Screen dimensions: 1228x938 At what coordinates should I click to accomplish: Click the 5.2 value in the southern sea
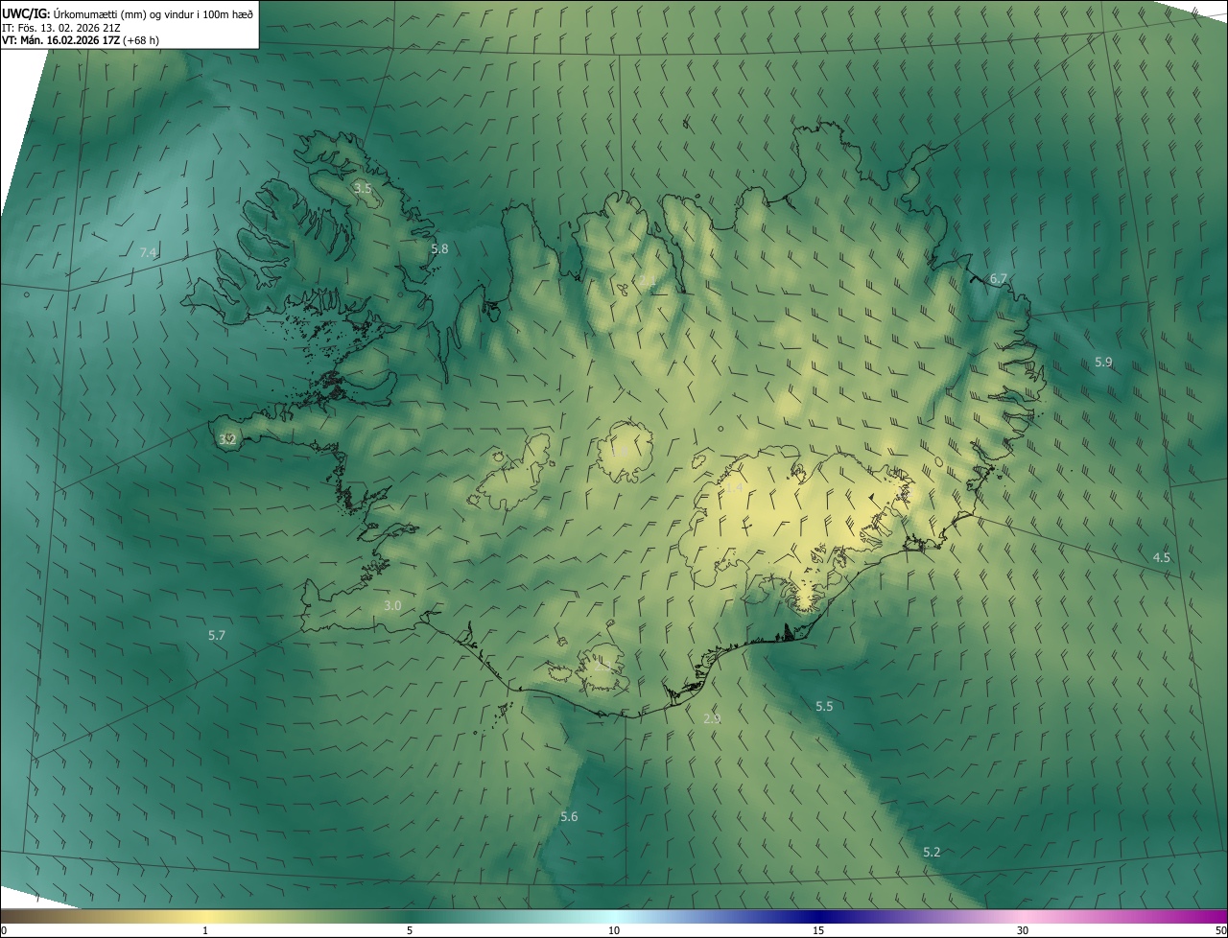(x=932, y=852)
